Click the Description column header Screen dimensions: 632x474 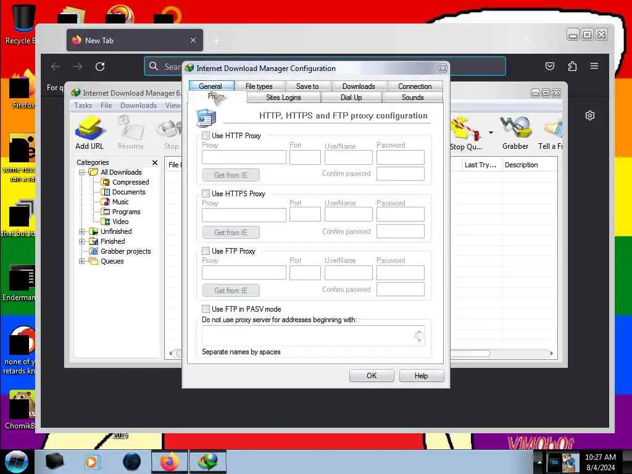pyautogui.click(x=529, y=165)
